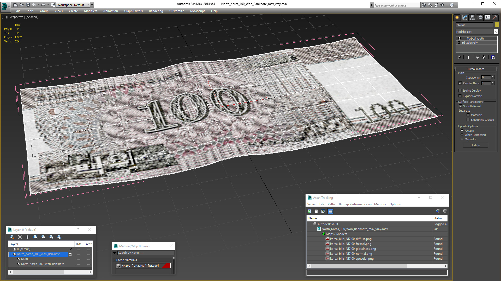
Task: Select the Always update radio button
Action: pyautogui.click(x=462, y=131)
